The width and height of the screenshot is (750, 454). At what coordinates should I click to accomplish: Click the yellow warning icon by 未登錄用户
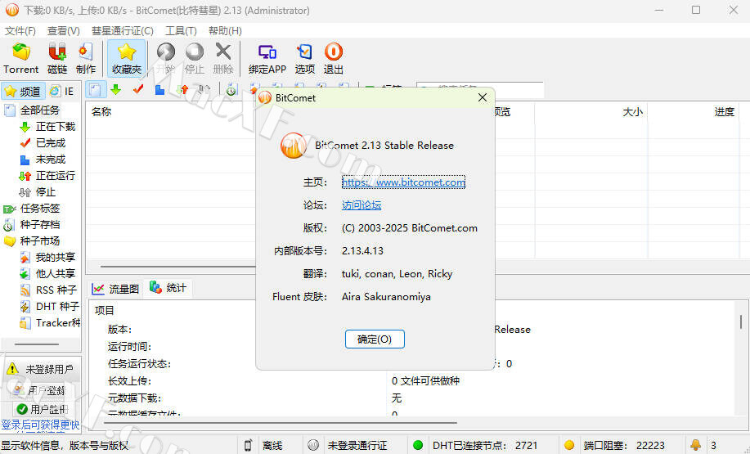pyautogui.click(x=12, y=369)
